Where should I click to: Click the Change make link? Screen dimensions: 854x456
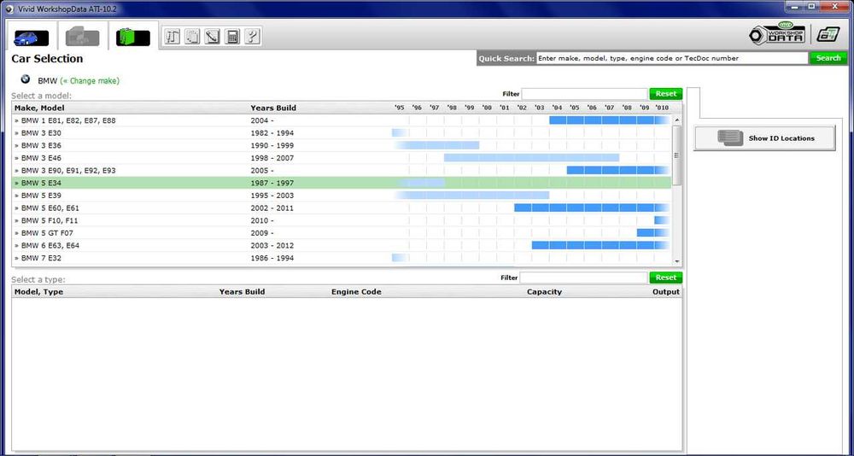coord(90,80)
